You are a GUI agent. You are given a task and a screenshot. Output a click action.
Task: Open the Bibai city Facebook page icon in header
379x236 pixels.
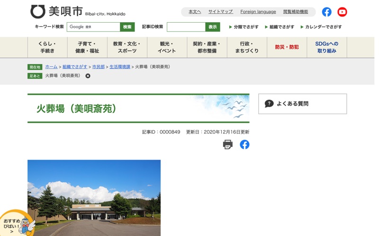[x=326, y=12]
